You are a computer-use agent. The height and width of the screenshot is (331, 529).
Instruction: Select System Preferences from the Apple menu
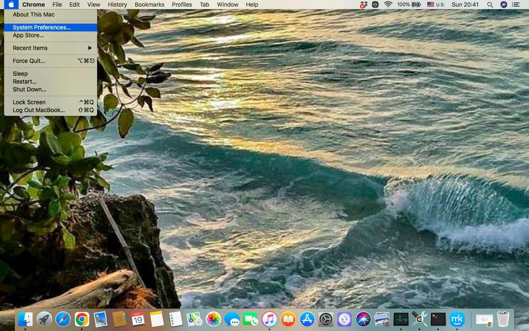click(x=41, y=27)
